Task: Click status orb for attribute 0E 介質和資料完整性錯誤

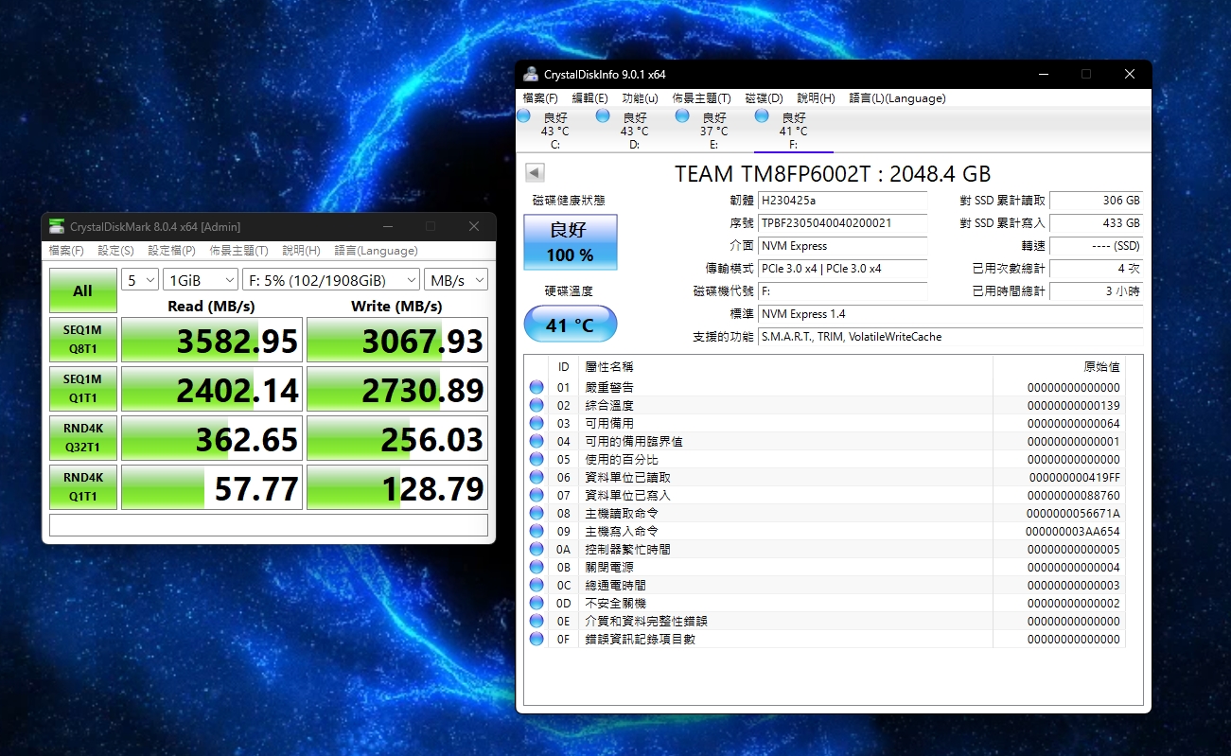Action: pos(536,621)
